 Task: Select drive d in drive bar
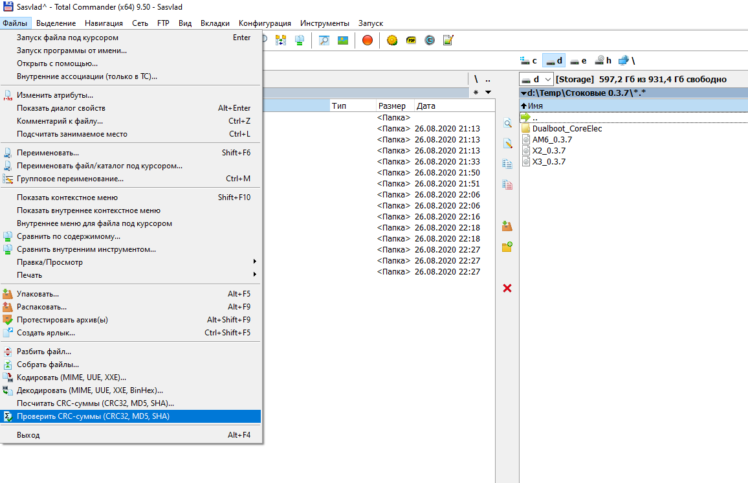[554, 61]
